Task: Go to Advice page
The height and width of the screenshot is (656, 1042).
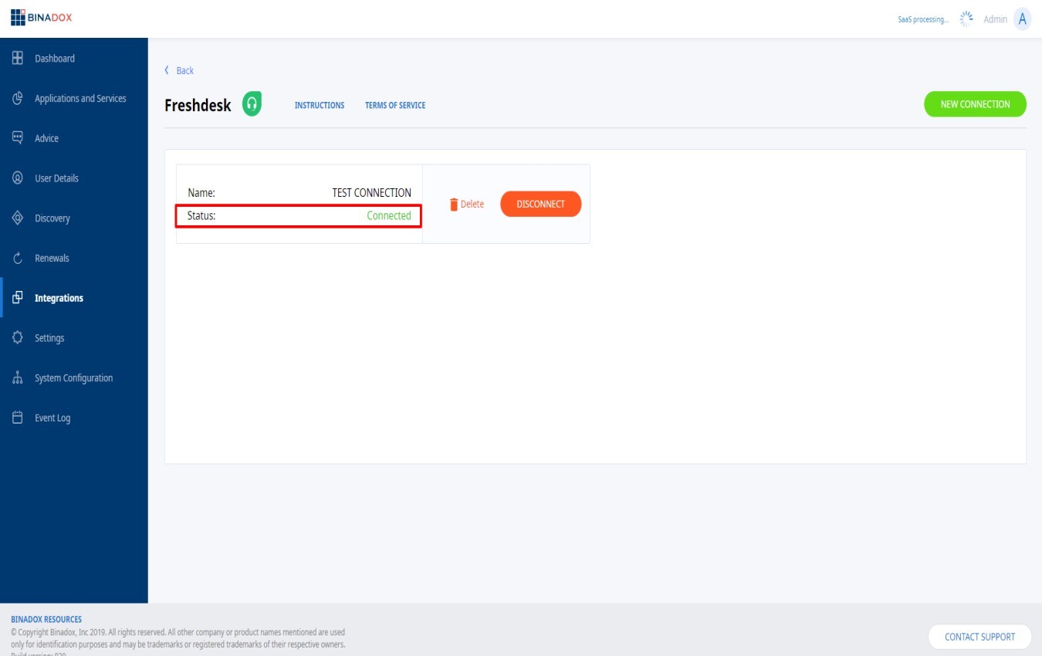Action: [46, 139]
